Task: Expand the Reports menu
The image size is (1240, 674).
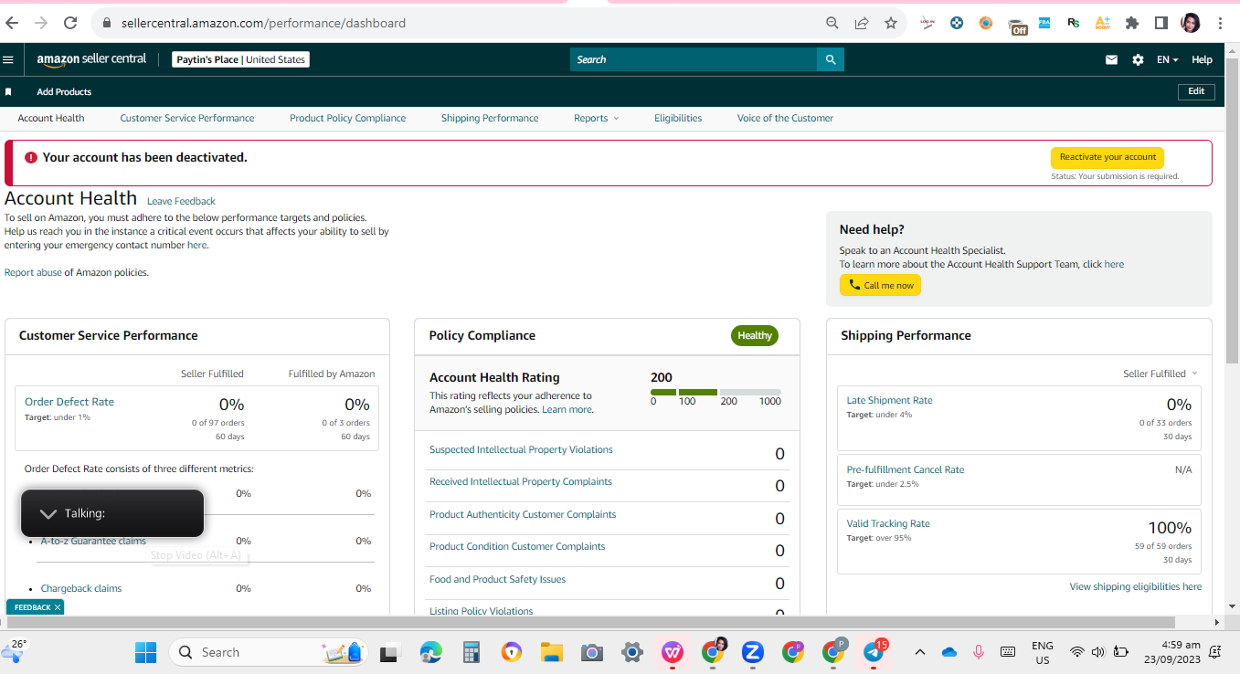Action: coord(596,118)
